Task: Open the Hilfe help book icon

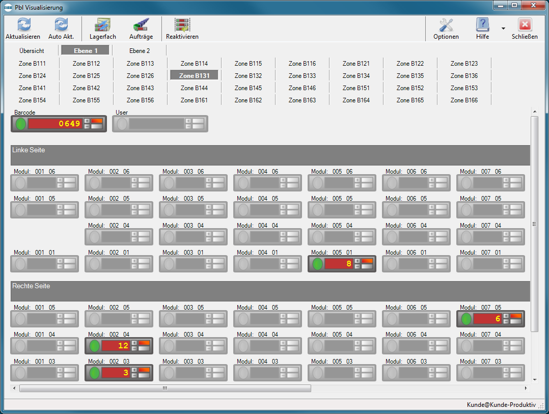Action: coord(482,24)
